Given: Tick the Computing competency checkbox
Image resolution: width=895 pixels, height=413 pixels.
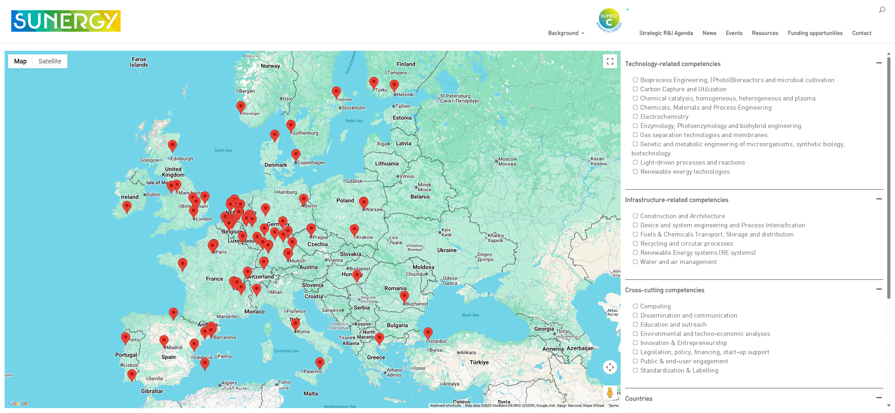Looking at the screenshot, I should click(635, 306).
